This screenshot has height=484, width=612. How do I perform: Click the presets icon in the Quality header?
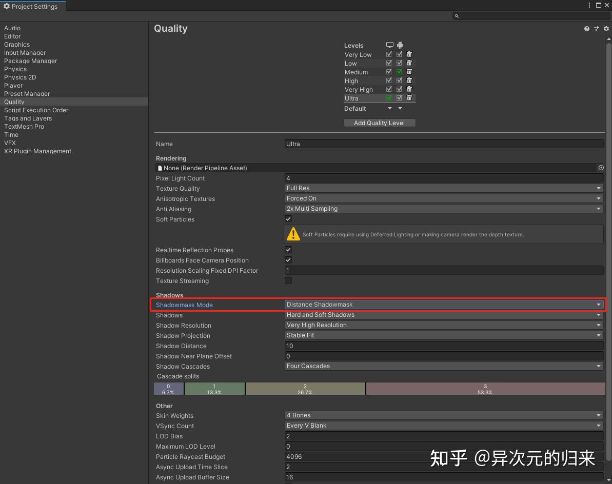(x=596, y=29)
